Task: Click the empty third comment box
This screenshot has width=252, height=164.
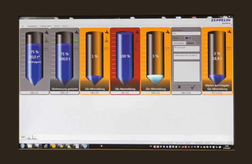Action: point(186,72)
